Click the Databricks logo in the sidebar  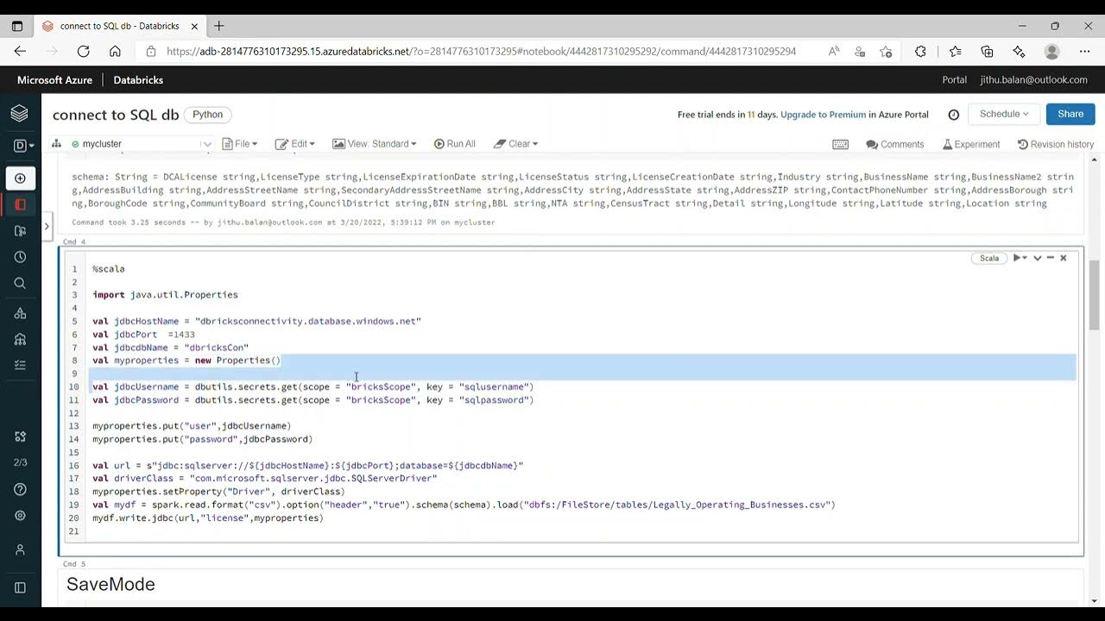pos(20,113)
